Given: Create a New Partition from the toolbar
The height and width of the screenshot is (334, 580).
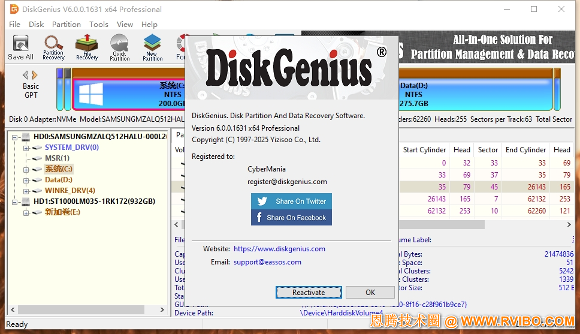Looking at the screenshot, I should point(152,47).
